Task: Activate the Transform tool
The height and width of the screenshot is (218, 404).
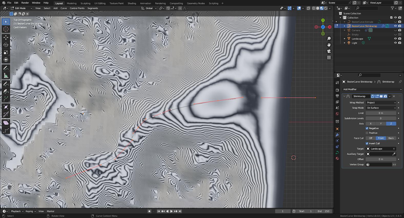Action: point(6,60)
